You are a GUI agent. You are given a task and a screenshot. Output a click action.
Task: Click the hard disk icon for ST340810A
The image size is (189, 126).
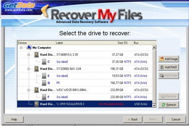coord(36,55)
